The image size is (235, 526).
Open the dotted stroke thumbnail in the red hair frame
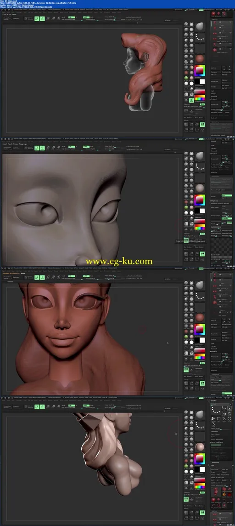[200, 37]
